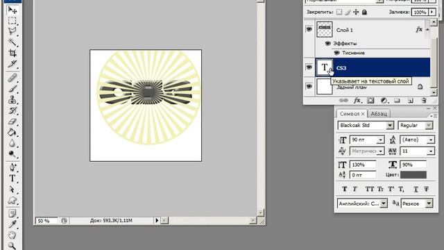Collapse effects of Слой 1
Viewport: 444px width, 250px height.
[427, 29]
